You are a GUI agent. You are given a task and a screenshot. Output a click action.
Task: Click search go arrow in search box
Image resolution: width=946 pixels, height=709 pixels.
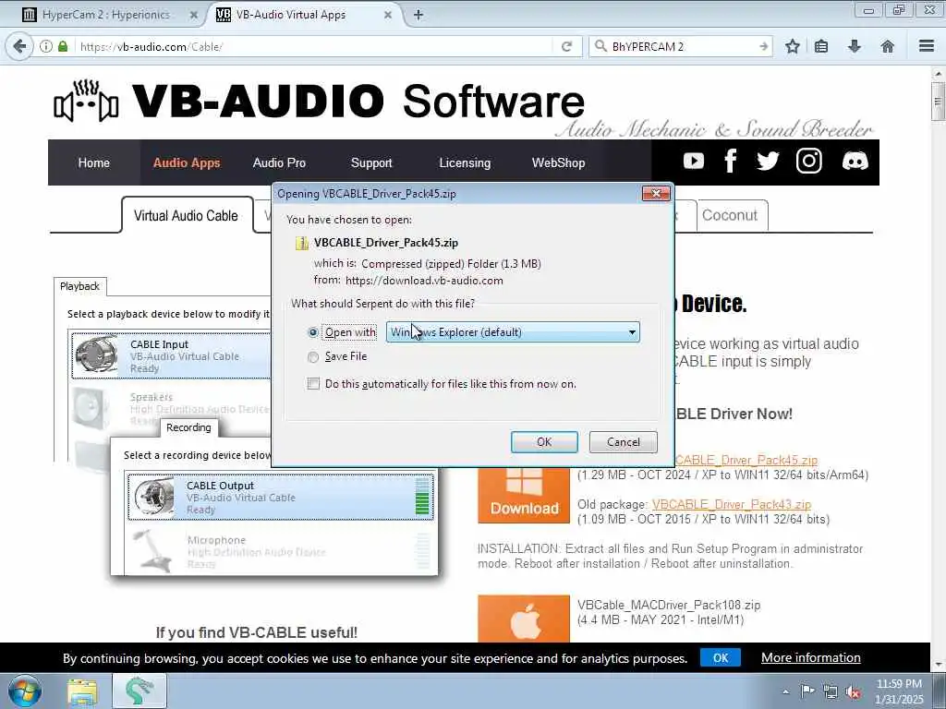[764, 46]
